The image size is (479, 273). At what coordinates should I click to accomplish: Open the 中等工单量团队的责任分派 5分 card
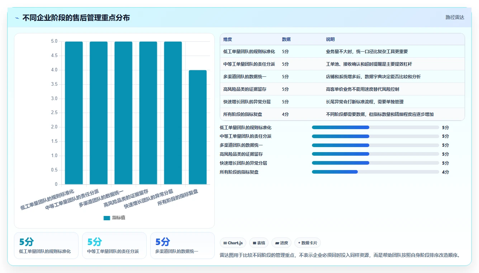point(114,245)
